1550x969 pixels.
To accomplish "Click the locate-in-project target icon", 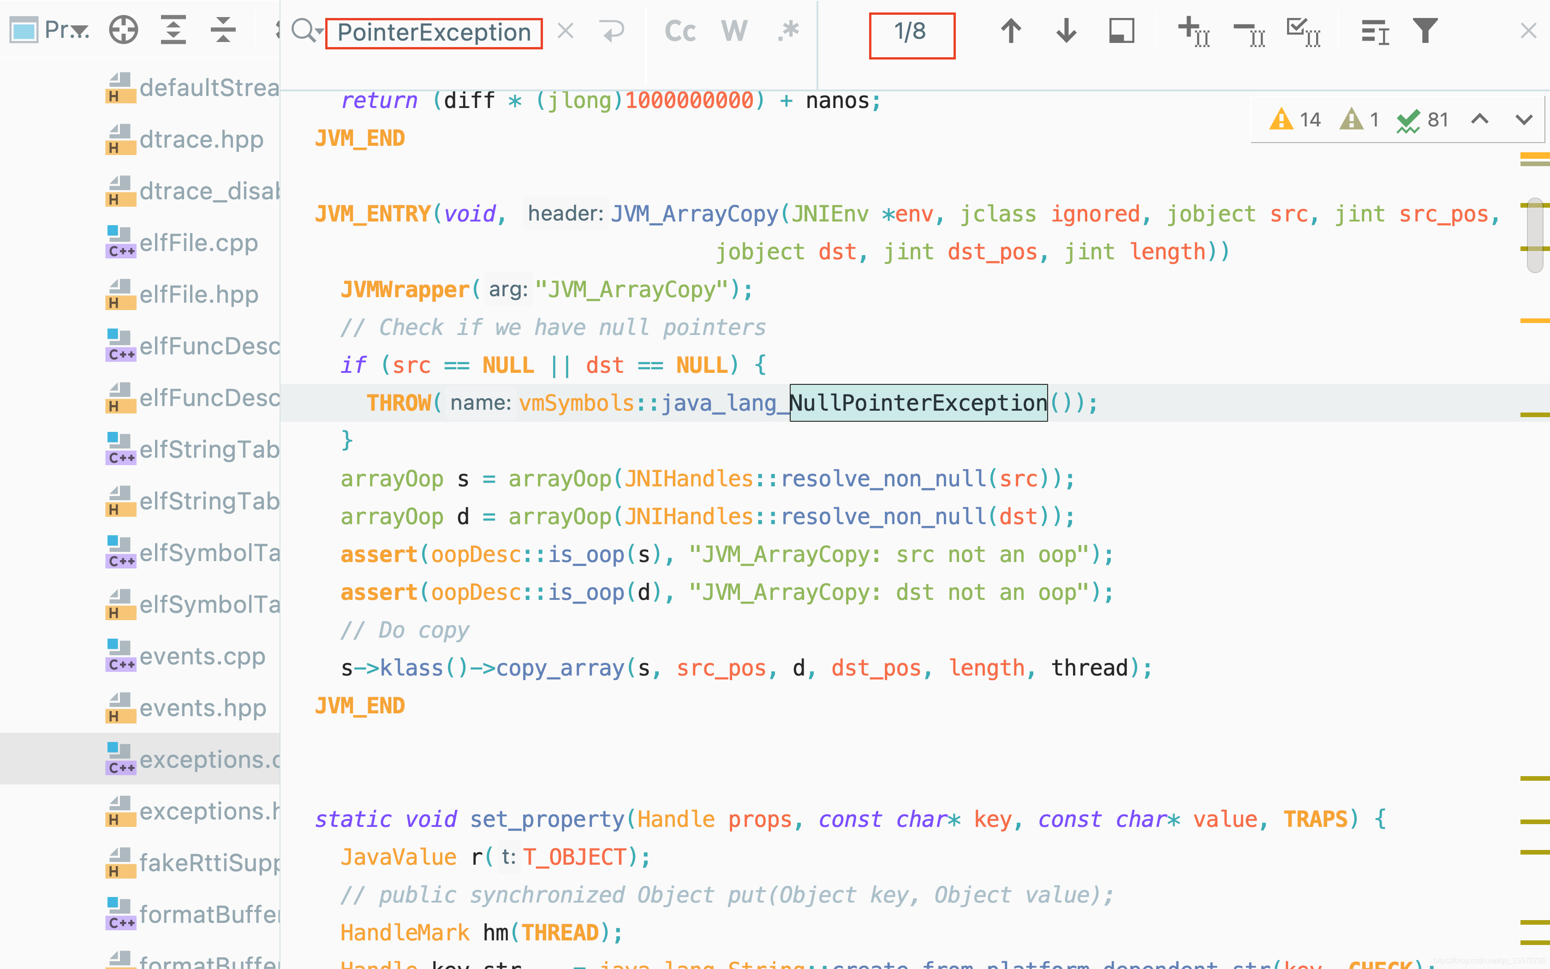I will click(123, 30).
